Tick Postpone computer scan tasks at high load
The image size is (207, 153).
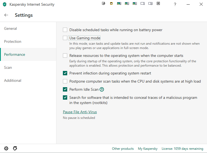(65, 81)
